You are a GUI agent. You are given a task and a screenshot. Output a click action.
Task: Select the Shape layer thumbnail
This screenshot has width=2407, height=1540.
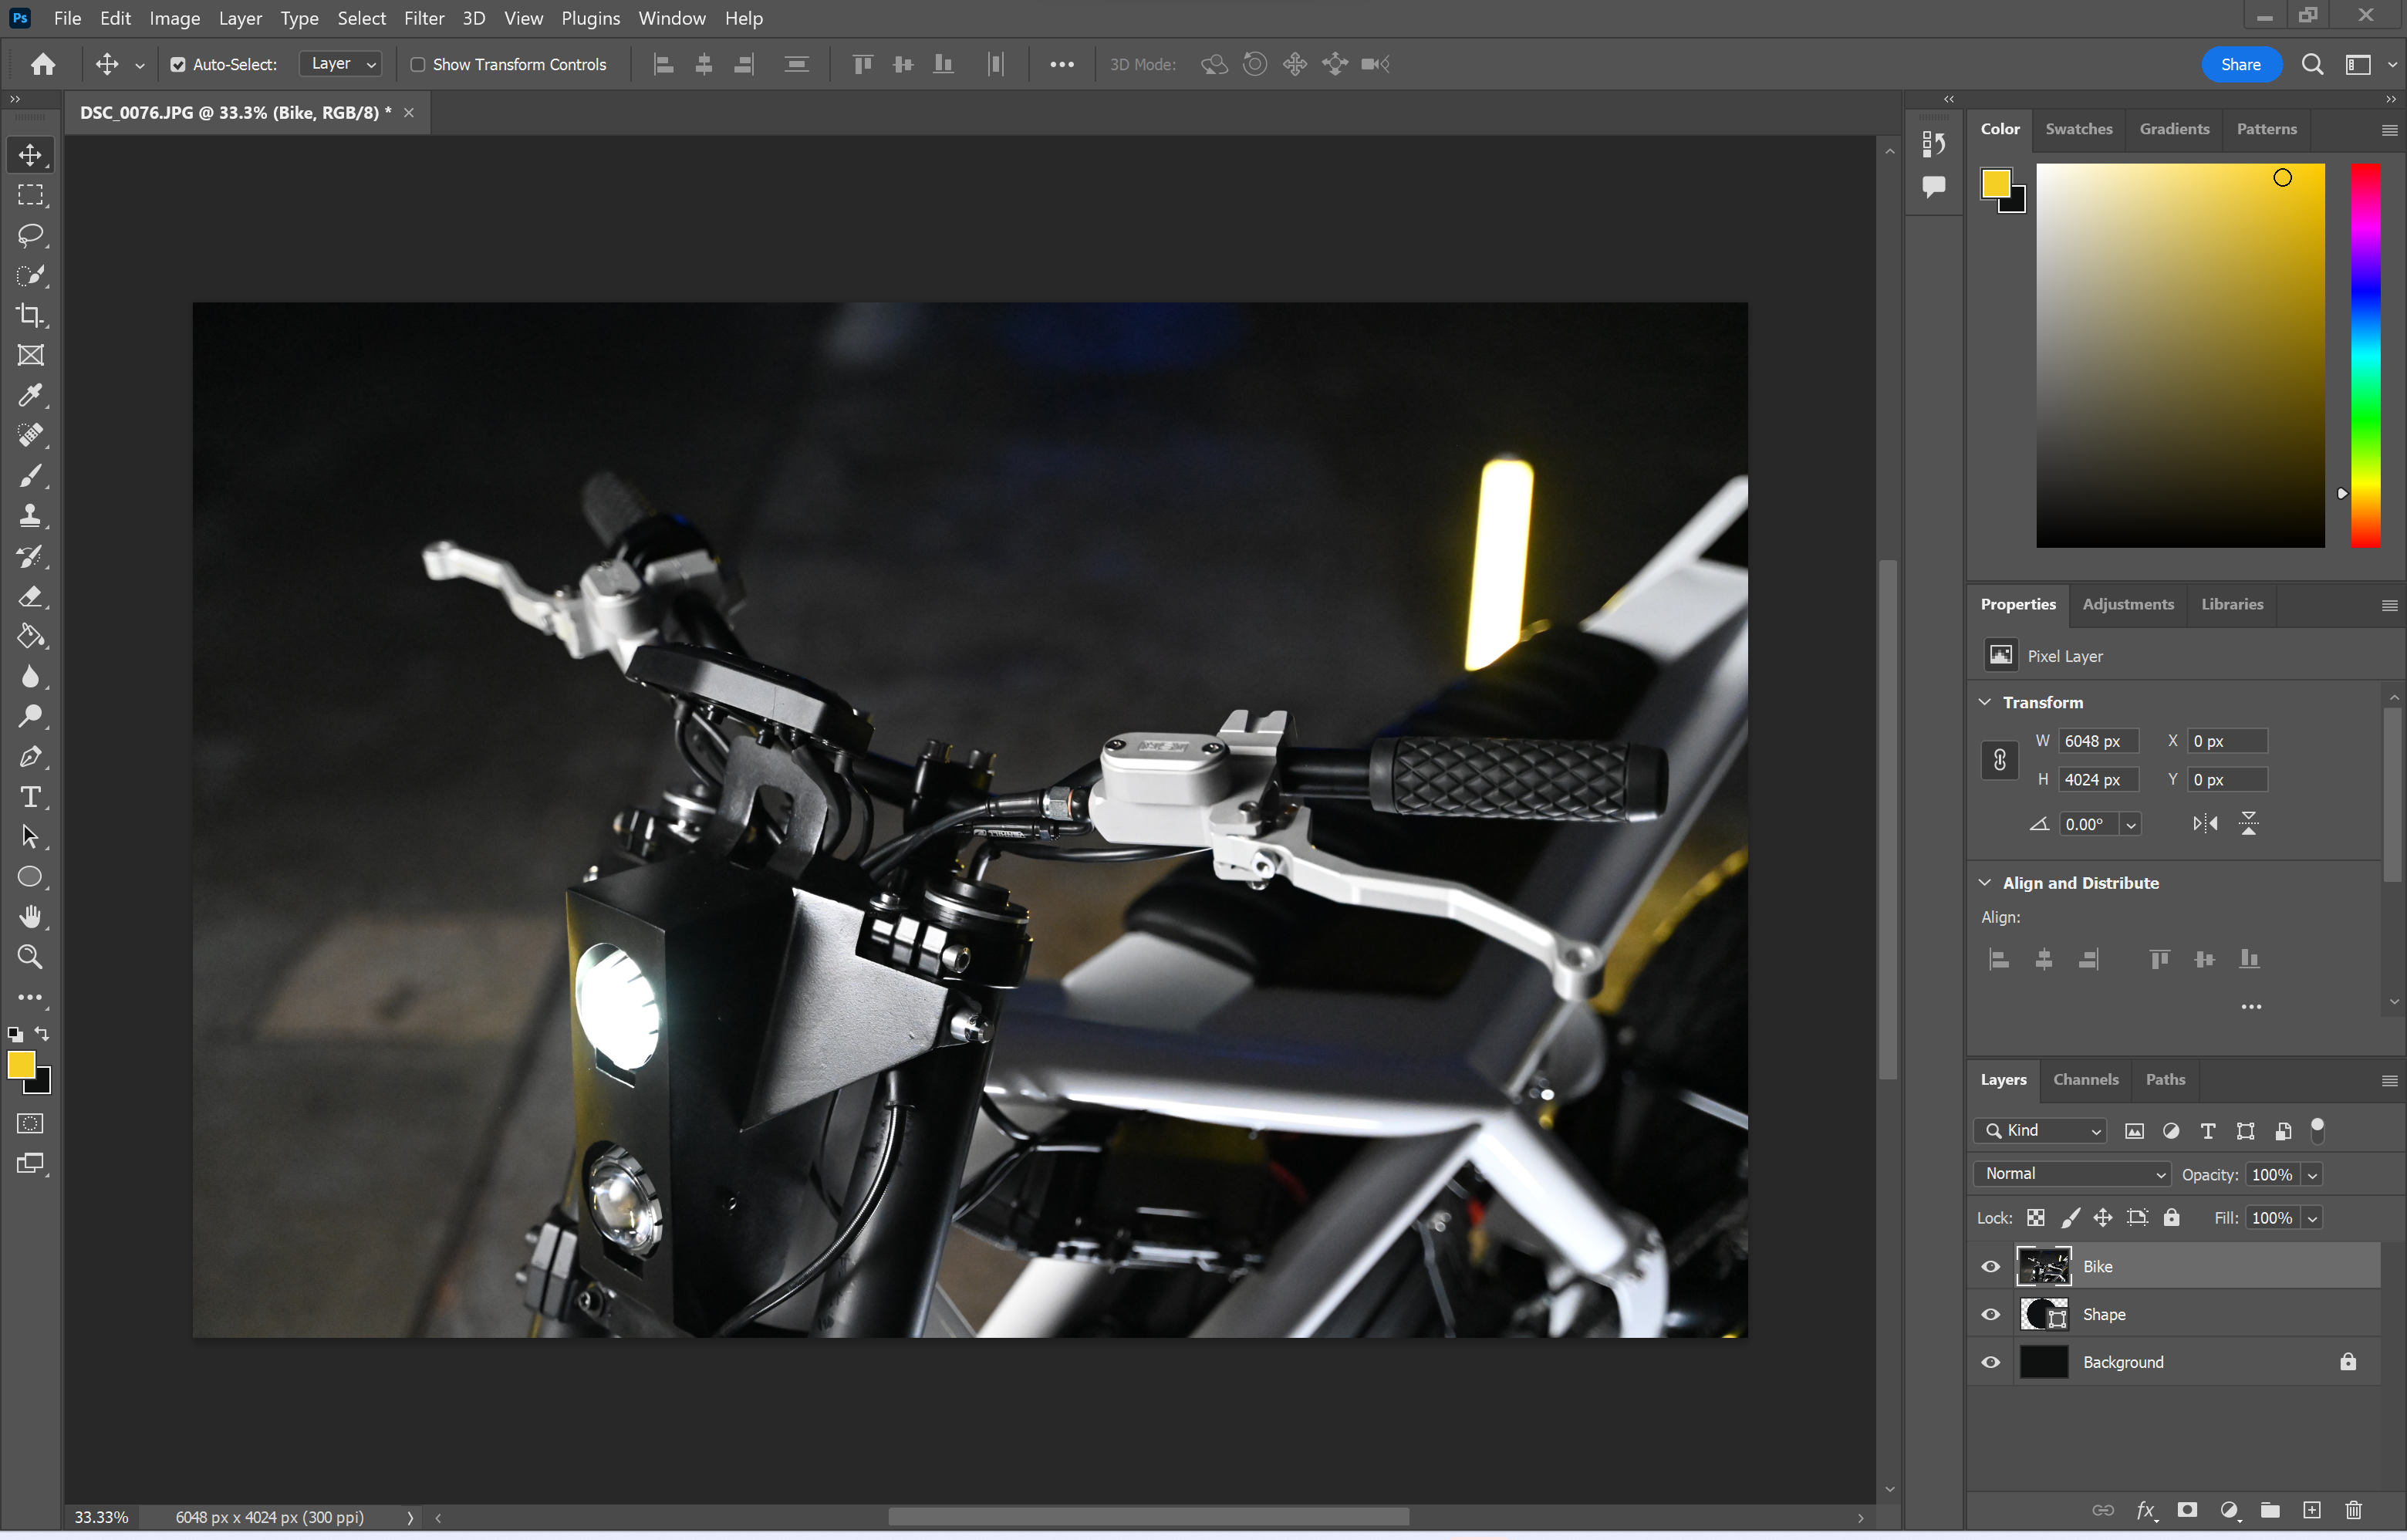tap(2043, 1315)
